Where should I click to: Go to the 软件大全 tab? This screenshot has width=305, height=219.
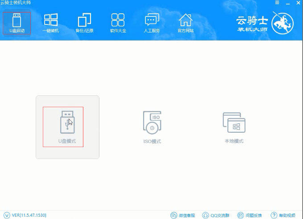[118, 23]
